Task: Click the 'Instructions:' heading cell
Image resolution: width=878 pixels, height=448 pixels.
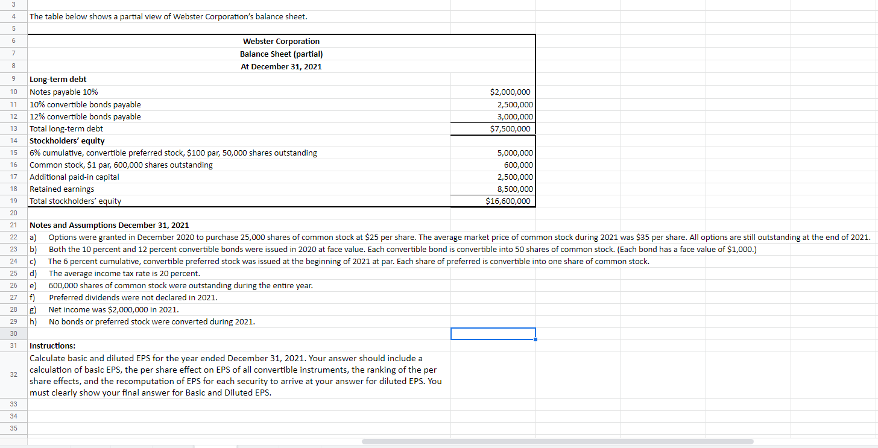Action: click(x=52, y=345)
